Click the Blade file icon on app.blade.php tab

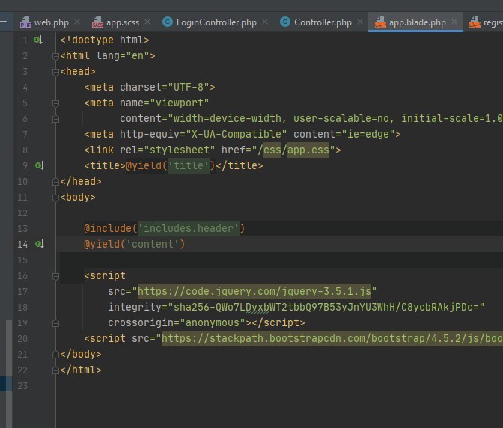[380, 22]
